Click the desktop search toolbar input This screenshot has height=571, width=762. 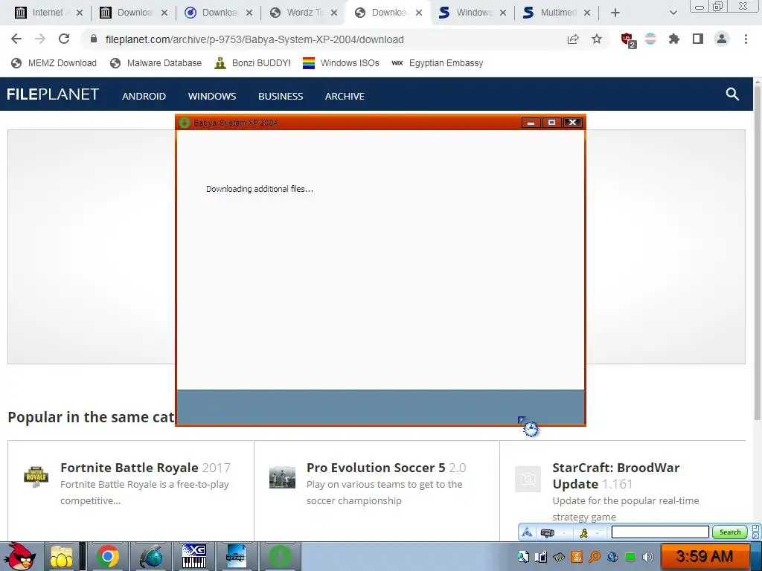pos(660,532)
